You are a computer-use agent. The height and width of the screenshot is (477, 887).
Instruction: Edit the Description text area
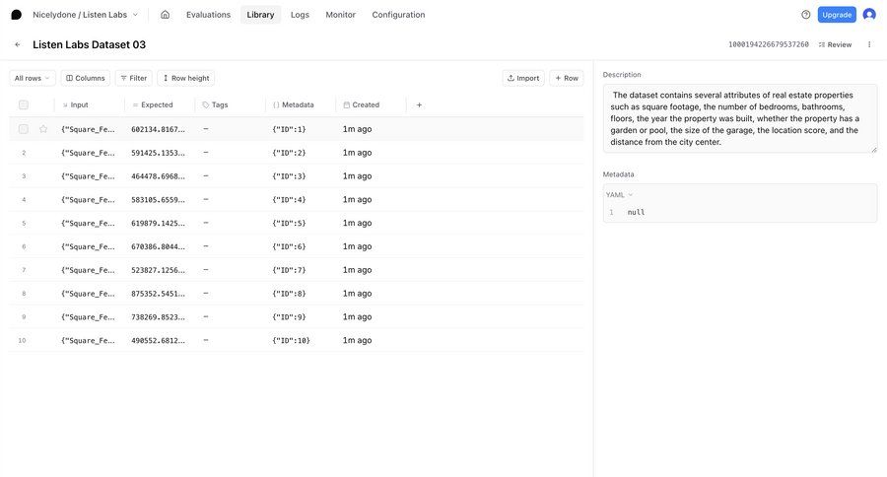tap(740, 118)
